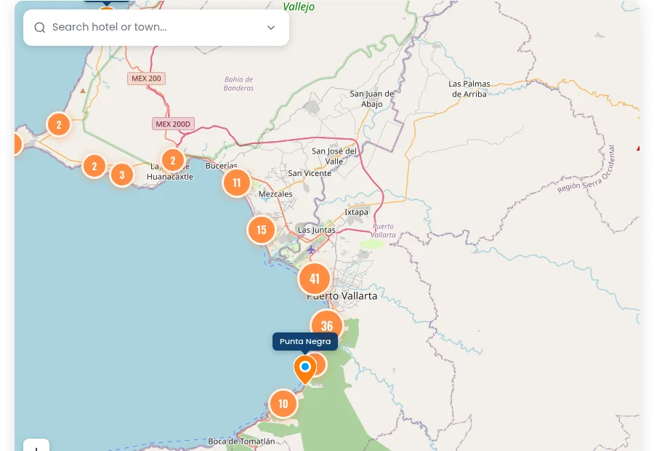Click the San Juan de Abajo label
Screen dimensions: 654x451
(x=371, y=99)
